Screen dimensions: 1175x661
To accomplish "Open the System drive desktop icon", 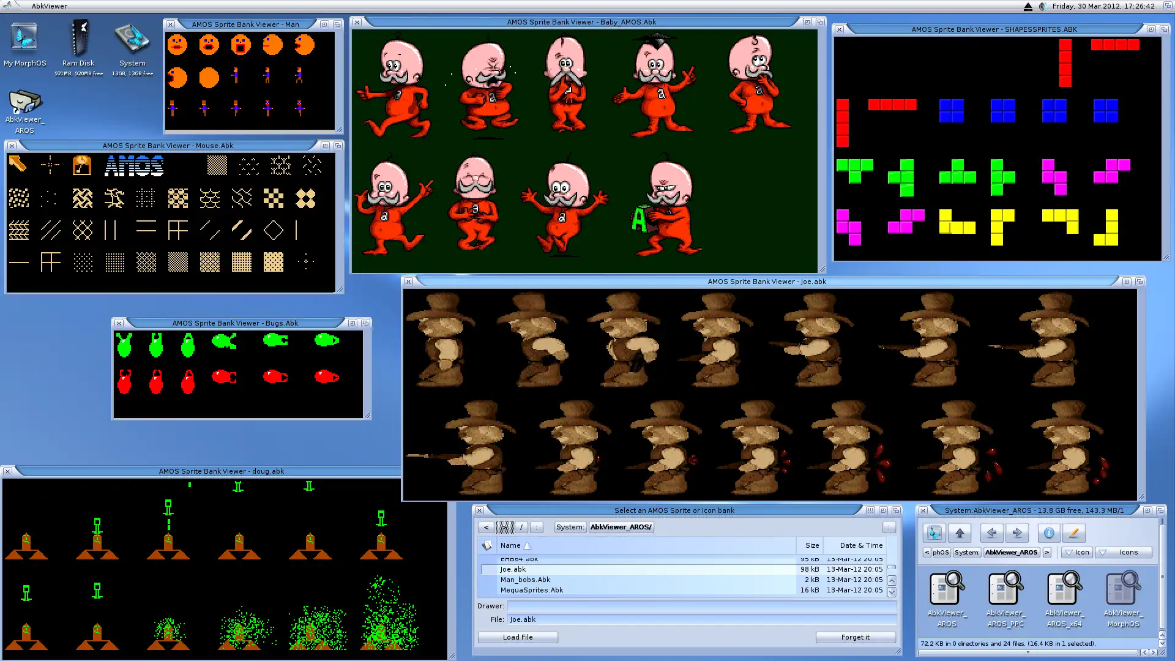I will tap(132, 48).
